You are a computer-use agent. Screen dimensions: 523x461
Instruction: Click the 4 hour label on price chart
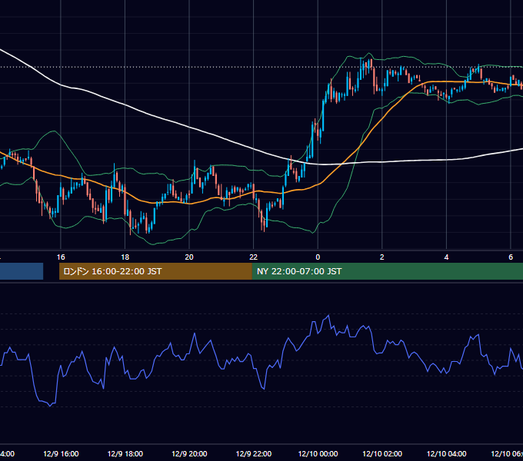446,257
